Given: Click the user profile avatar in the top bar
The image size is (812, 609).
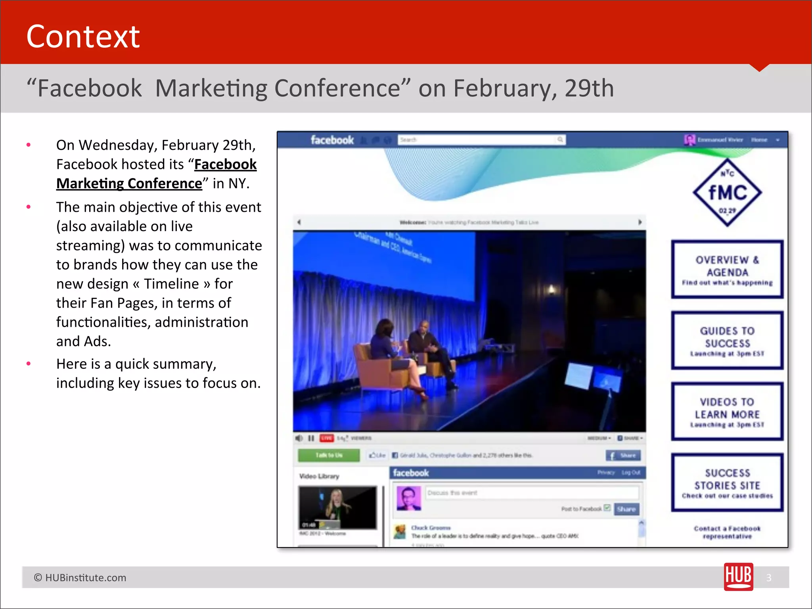Looking at the screenshot, I should point(689,140).
